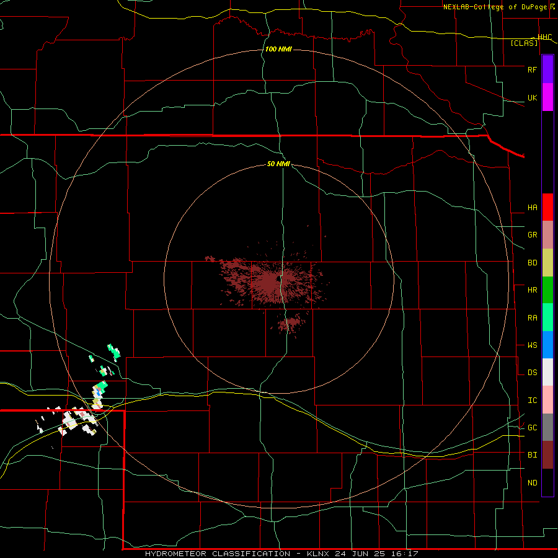
Task: Pick the red HA legend color swatch
Action: click(x=547, y=207)
